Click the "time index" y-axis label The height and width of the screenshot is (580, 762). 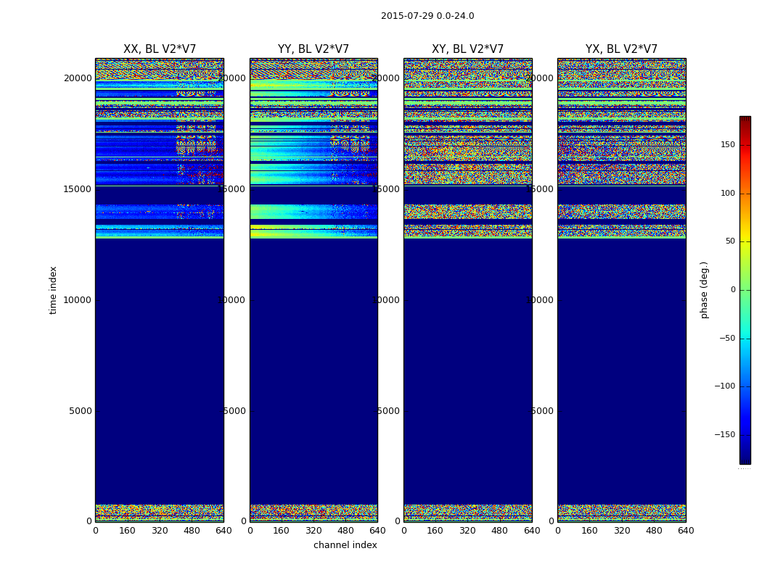tap(53, 290)
